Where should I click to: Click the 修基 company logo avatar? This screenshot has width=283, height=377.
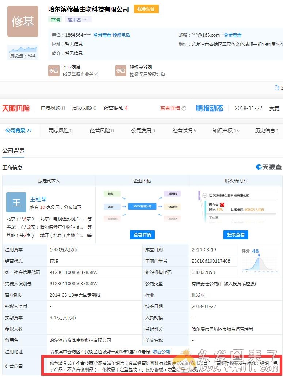click(23, 22)
